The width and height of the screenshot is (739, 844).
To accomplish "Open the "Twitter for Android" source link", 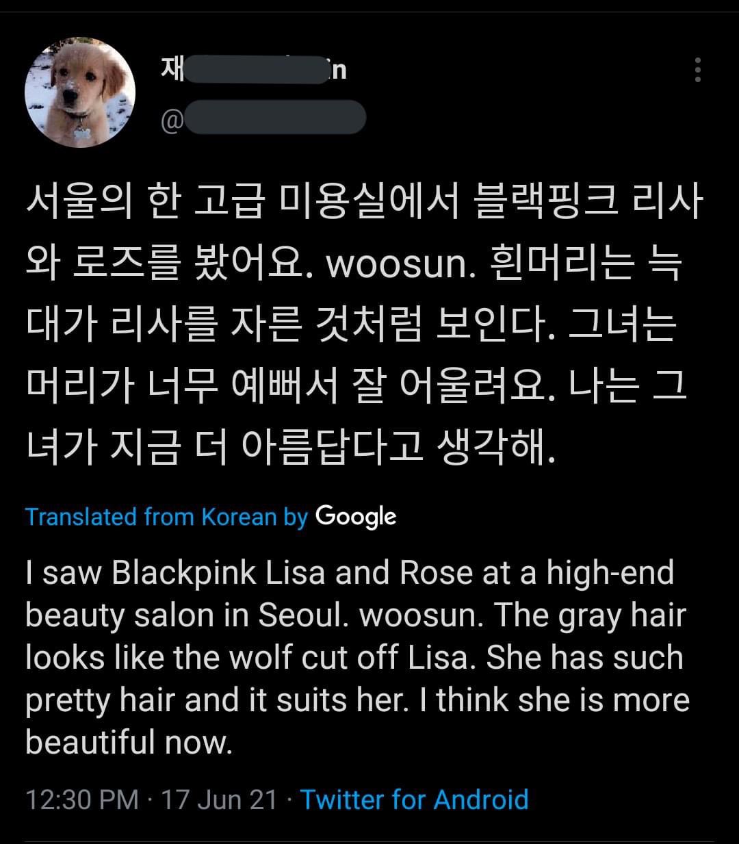I will point(415,800).
